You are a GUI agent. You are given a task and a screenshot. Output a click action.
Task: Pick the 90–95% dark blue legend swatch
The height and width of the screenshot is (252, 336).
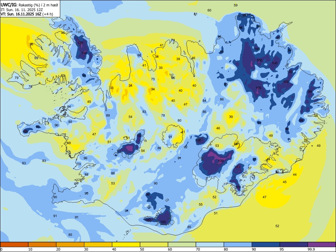coord(266,245)
